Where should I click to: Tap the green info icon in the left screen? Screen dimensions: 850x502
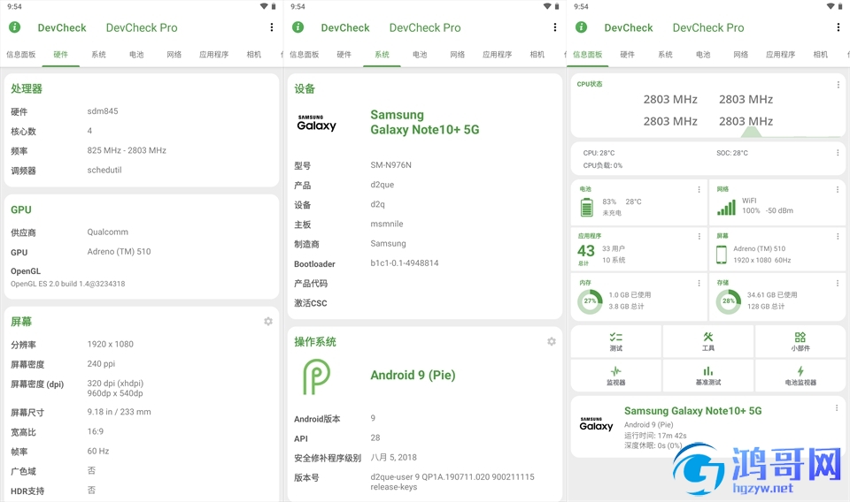(x=15, y=27)
